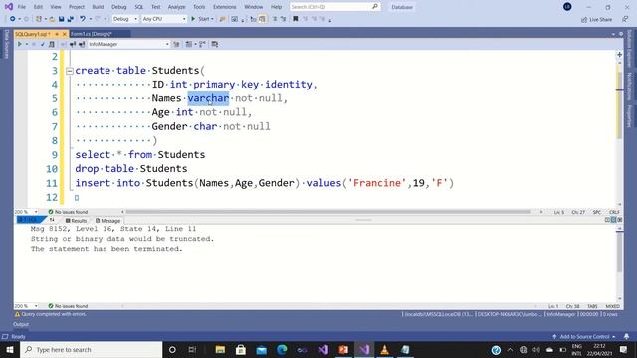Switch to the Results tab
The width and height of the screenshot is (637, 358).
point(76,221)
